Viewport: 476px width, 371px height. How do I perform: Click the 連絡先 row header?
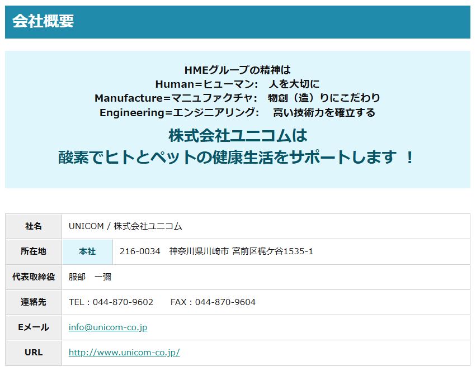(x=34, y=302)
